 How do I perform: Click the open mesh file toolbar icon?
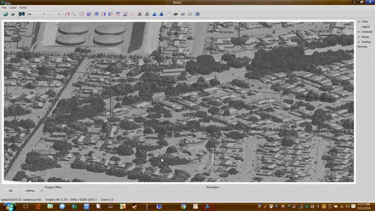coord(13,14)
